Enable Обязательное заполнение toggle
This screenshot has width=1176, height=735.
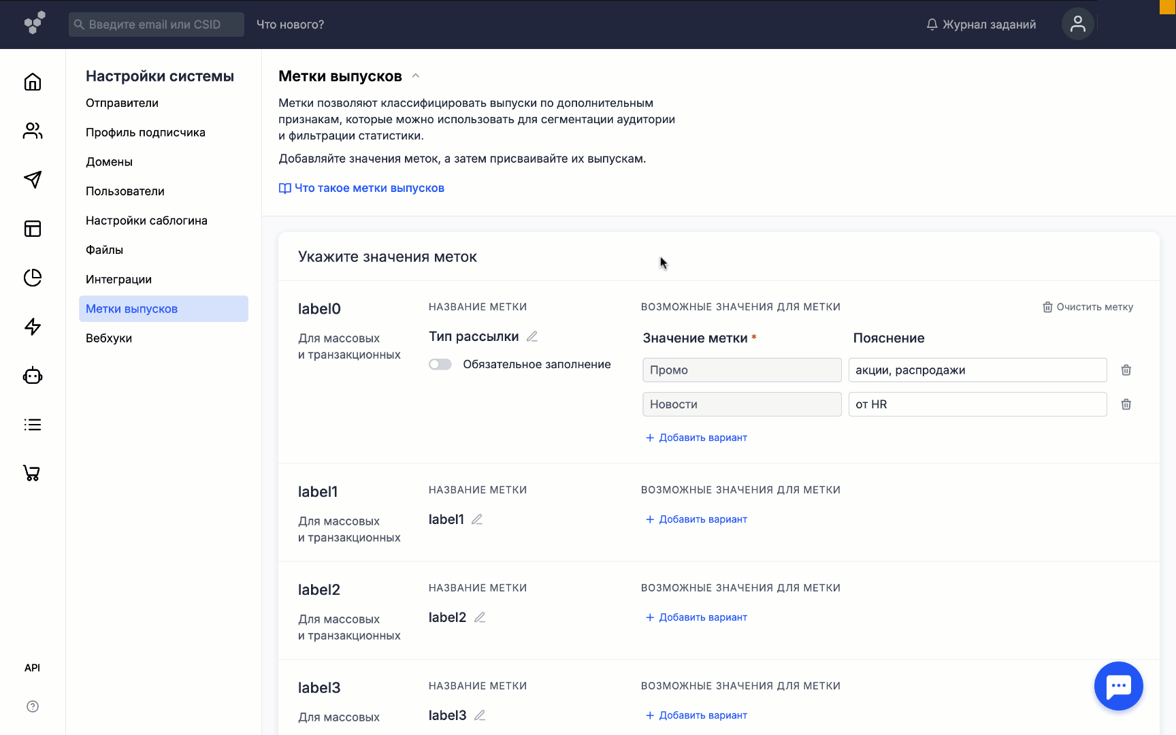coord(440,365)
